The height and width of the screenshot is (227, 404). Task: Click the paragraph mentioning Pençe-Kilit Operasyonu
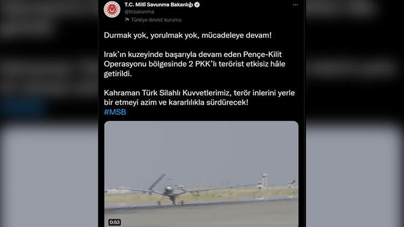195,64
